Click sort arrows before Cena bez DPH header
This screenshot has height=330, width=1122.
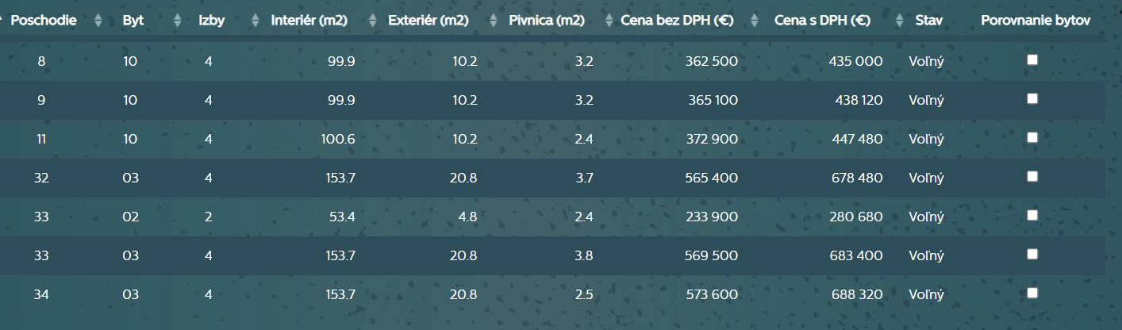pyautogui.click(x=609, y=21)
